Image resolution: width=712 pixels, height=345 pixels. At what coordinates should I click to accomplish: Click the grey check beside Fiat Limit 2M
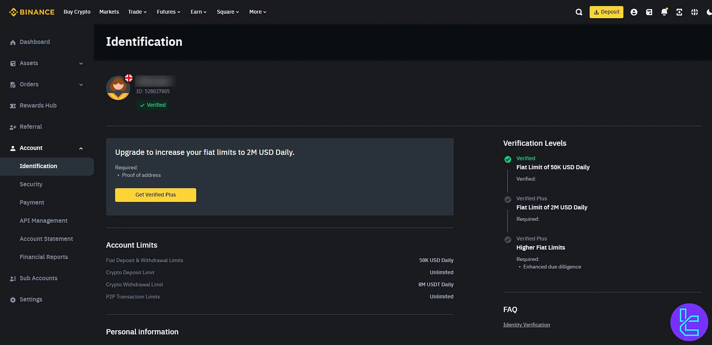[x=508, y=200]
